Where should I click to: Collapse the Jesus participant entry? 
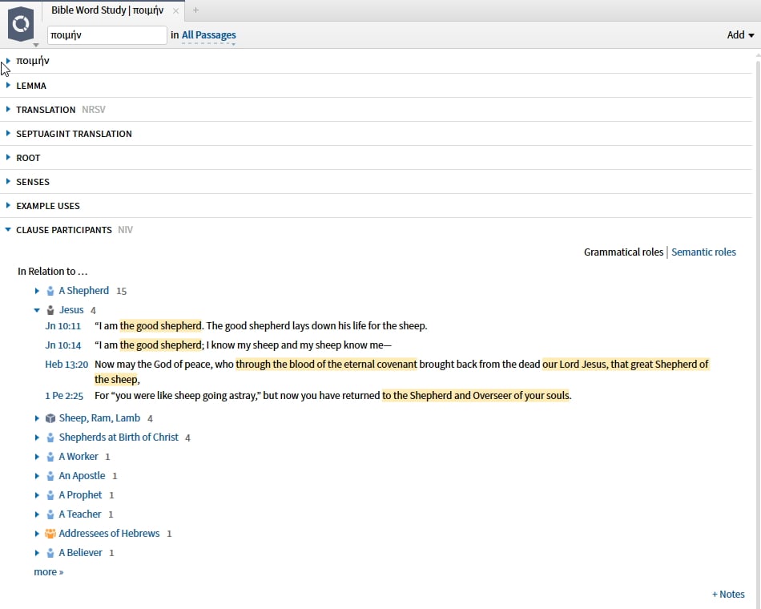(37, 310)
